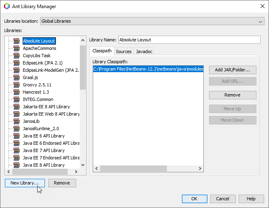Close the Ant Library Manager dialog
Viewport: 269px width, 208px height.
click(x=262, y=6)
